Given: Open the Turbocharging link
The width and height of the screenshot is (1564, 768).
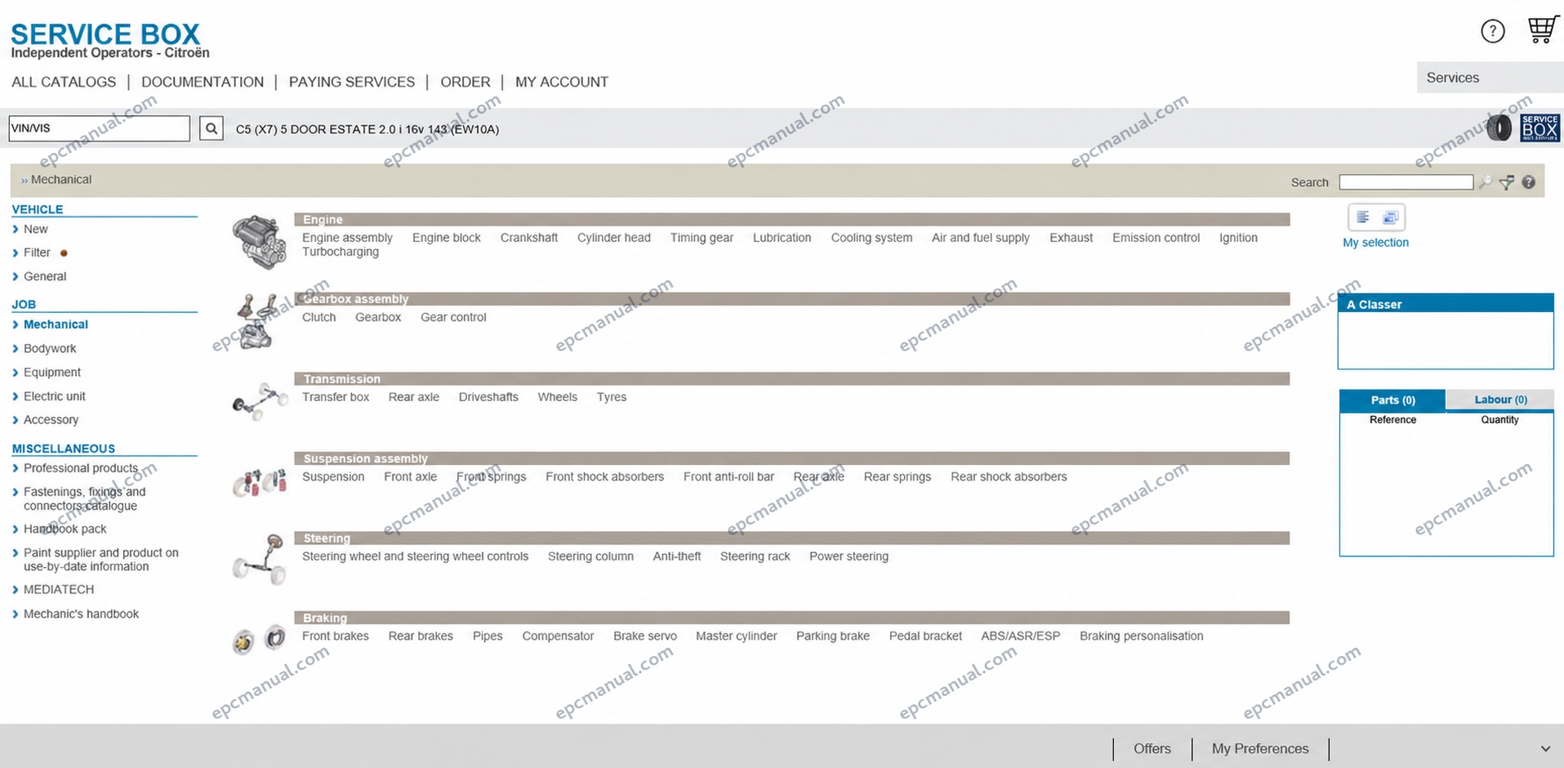Looking at the screenshot, I should point(341,252).
